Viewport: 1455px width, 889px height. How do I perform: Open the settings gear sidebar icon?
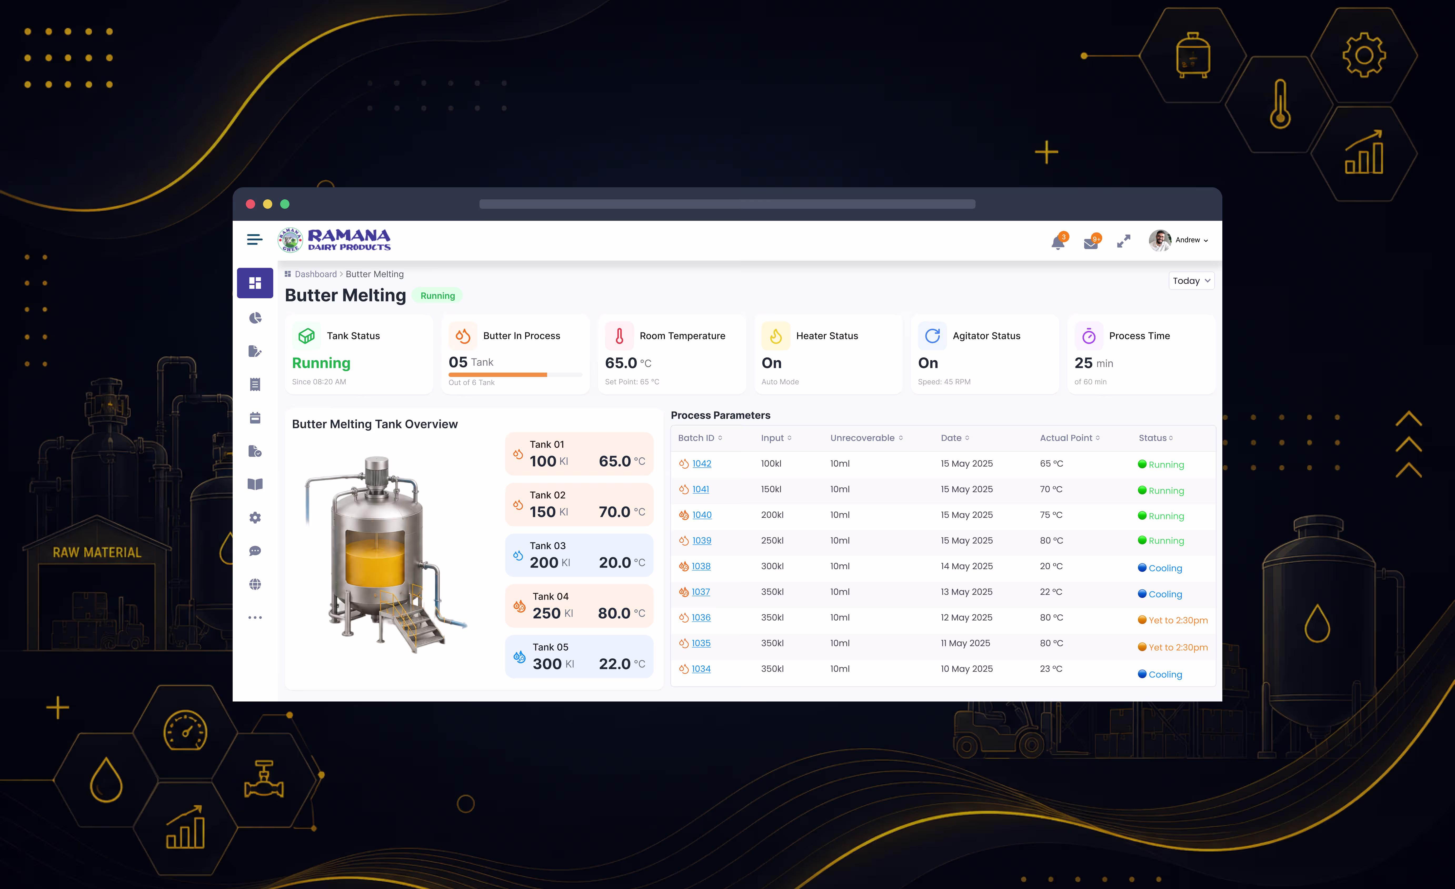255,517
